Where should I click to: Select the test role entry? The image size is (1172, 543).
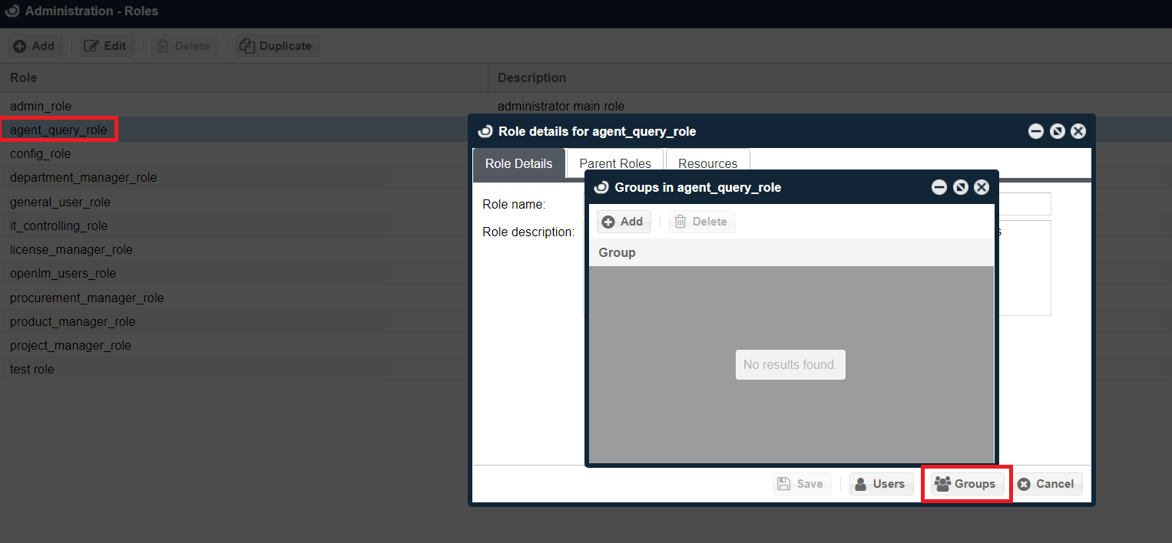point(32,370)
